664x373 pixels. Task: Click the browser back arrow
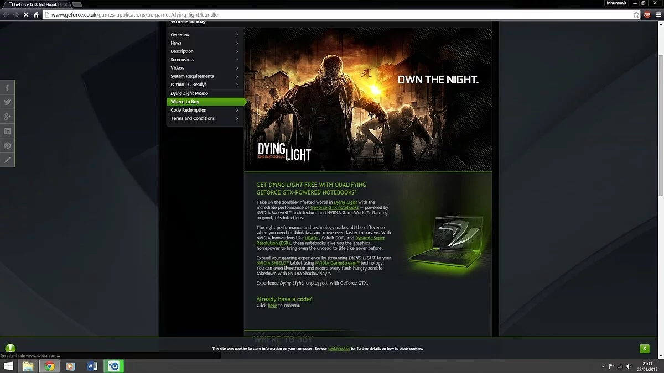tap(6, 15)
